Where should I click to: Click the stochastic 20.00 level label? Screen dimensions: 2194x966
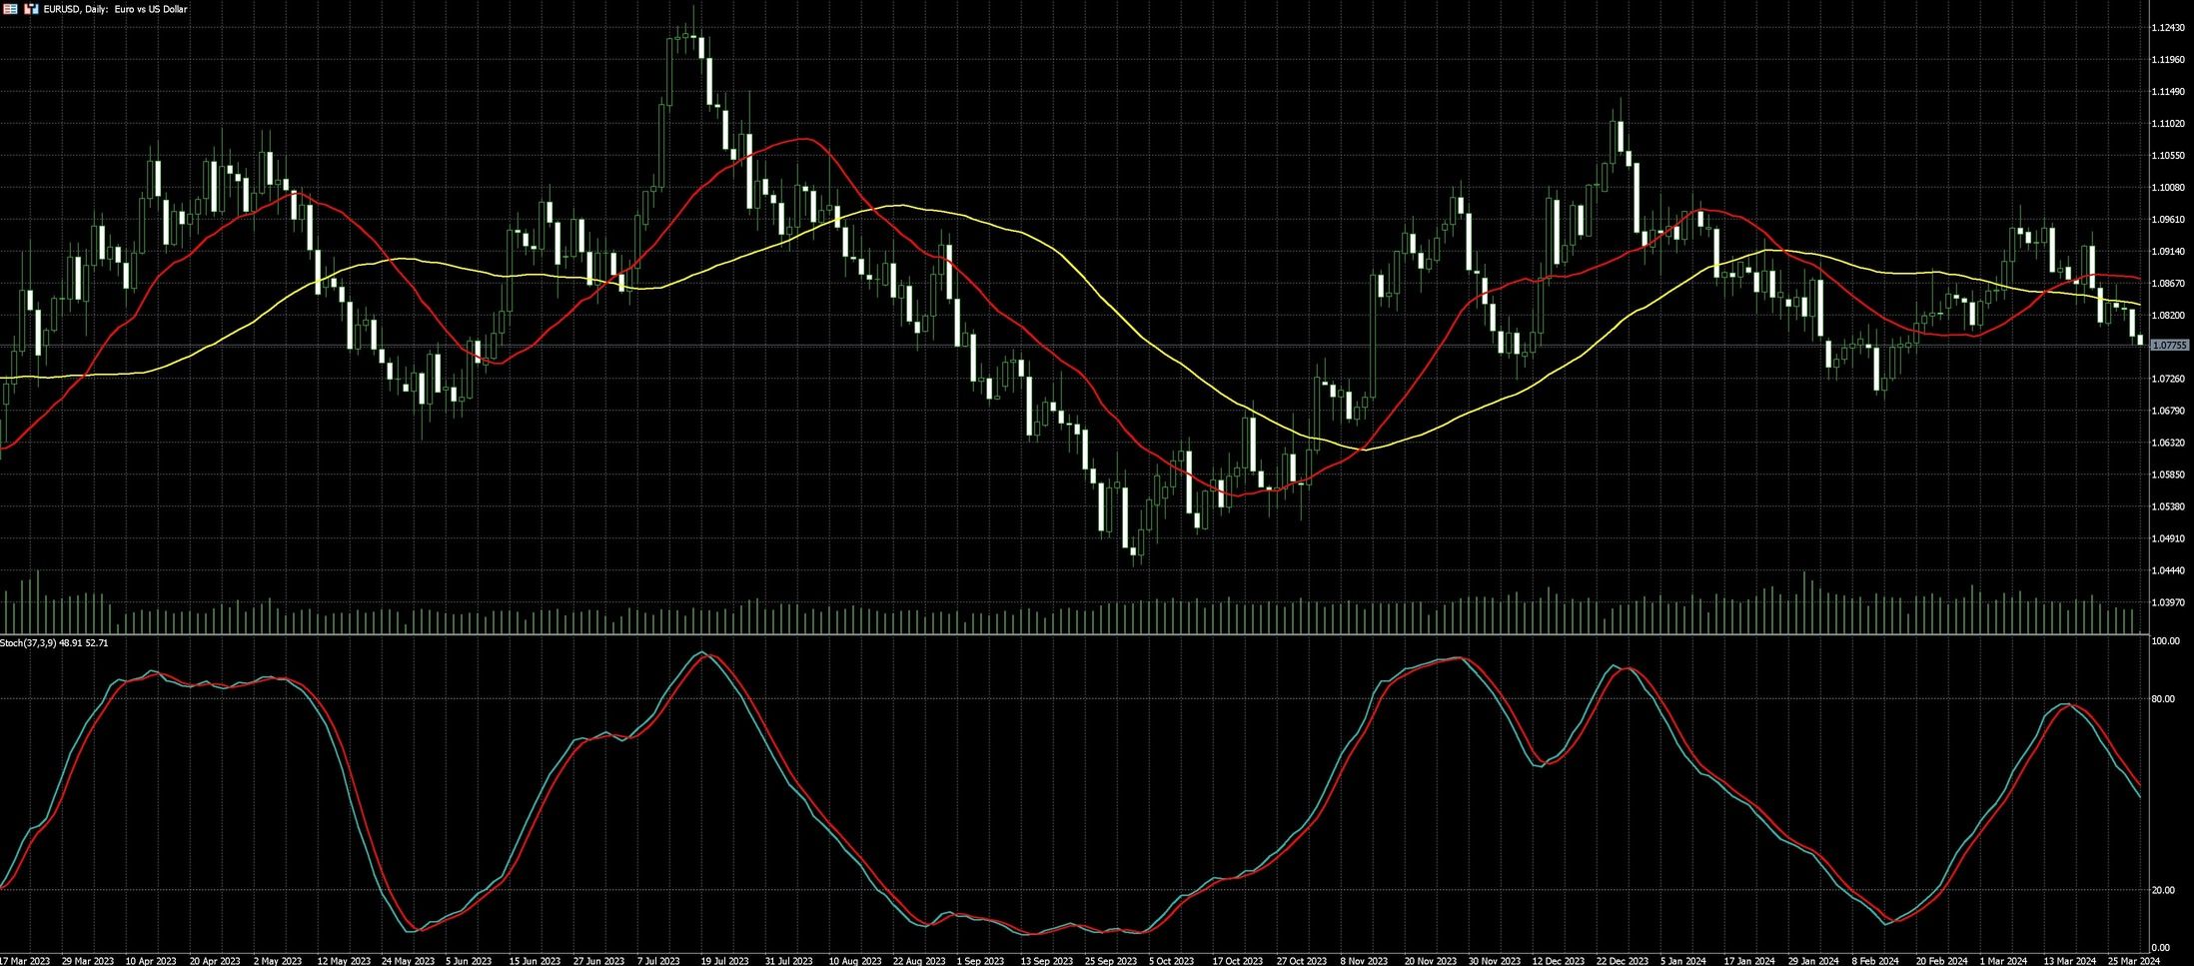click(x=2162, y=890)
